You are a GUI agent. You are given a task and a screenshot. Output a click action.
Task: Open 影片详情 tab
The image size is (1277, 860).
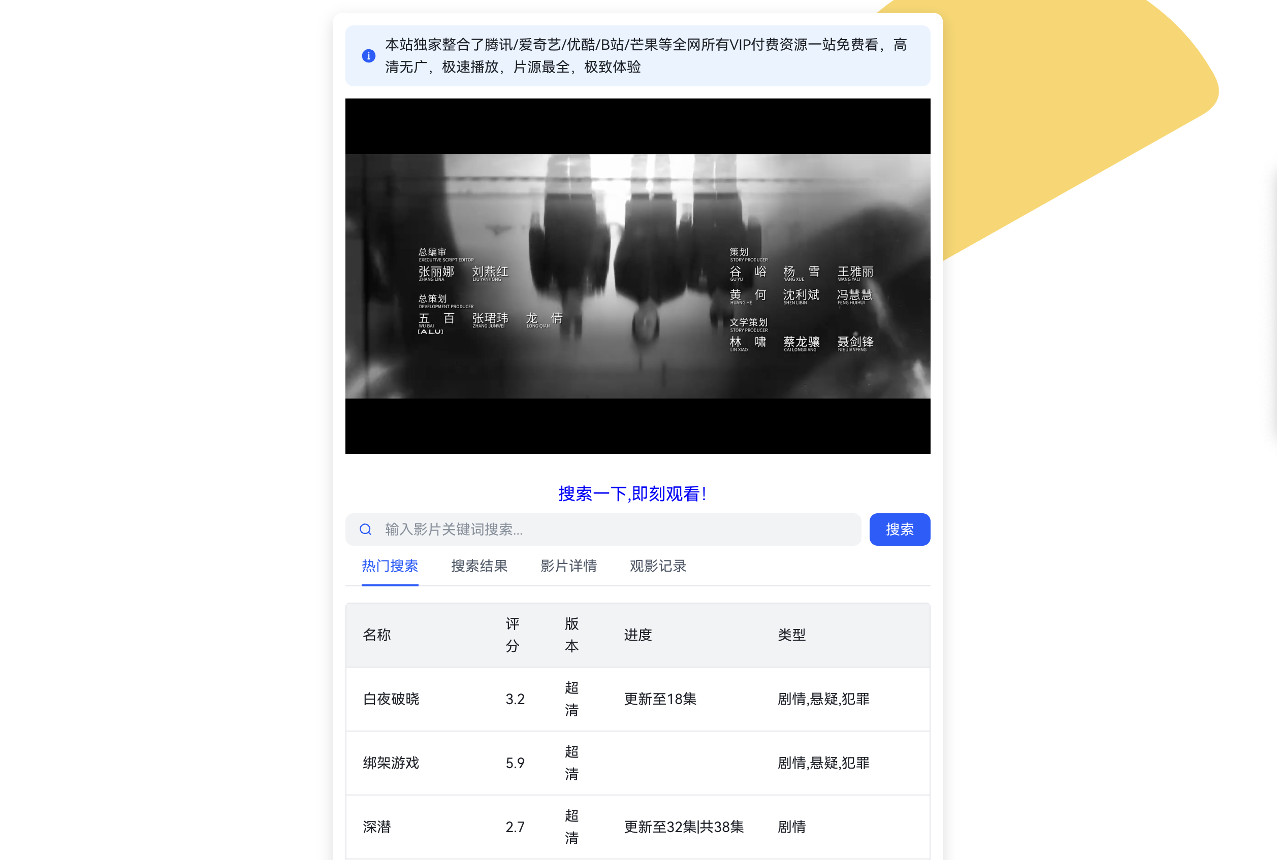[x=566, y=566]
